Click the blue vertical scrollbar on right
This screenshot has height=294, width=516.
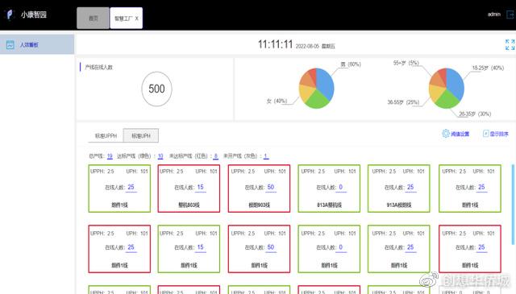tap(513, 205)
